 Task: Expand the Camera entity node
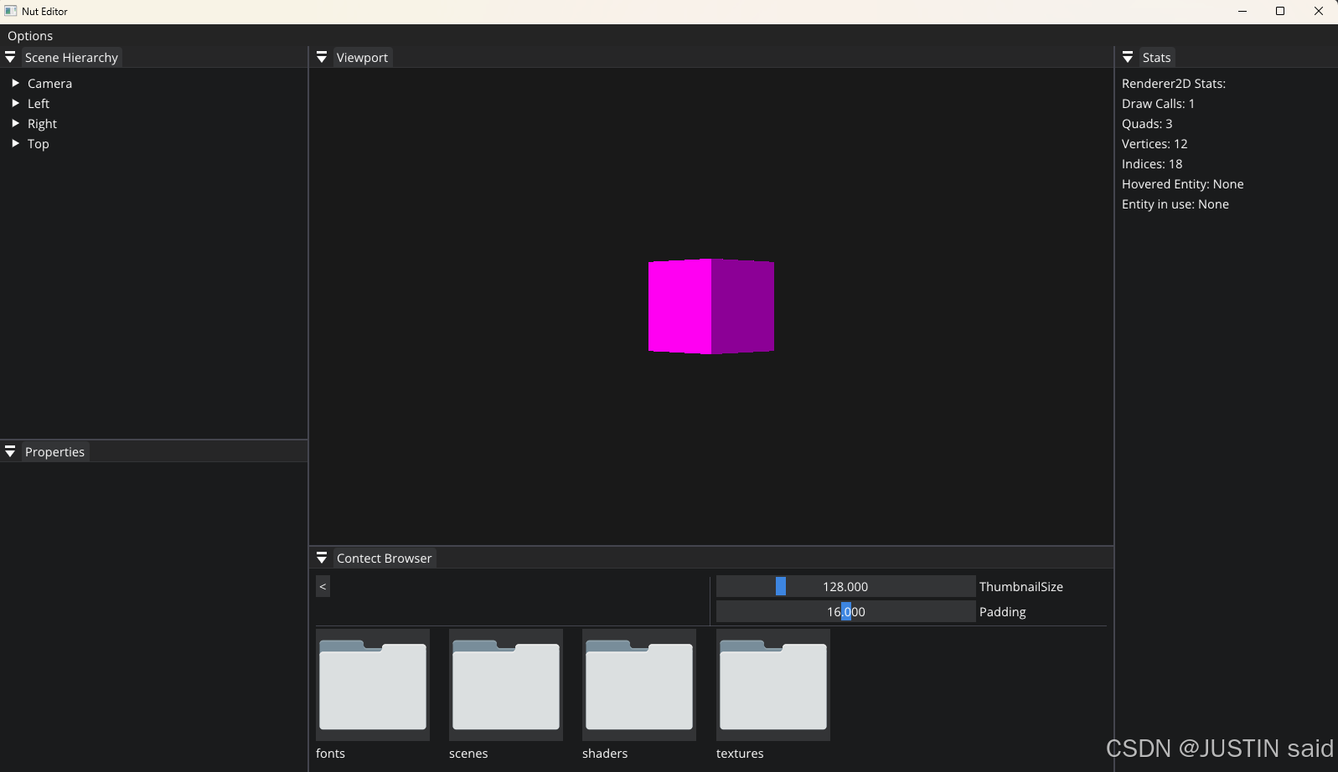click(x=15, y=84)
